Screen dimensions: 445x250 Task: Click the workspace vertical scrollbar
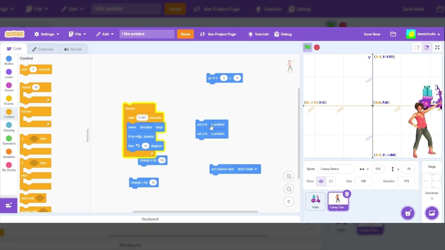coord(299,134)
